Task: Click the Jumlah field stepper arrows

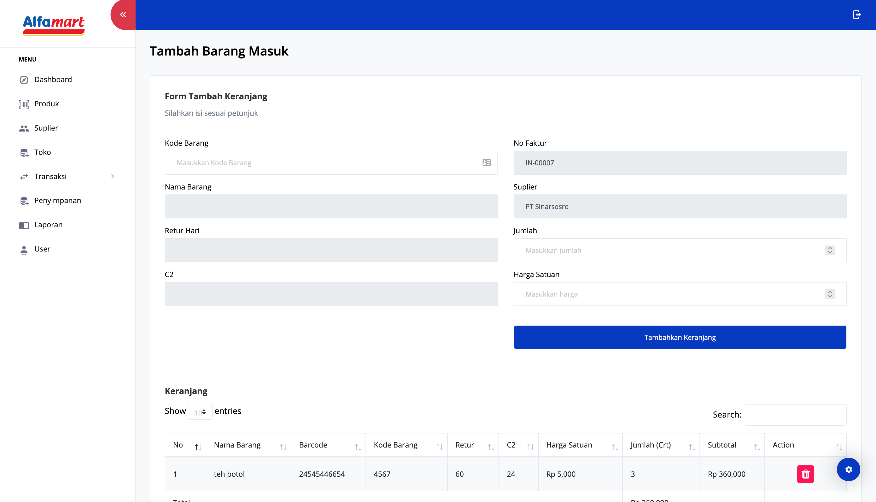Action: (830, 250)
